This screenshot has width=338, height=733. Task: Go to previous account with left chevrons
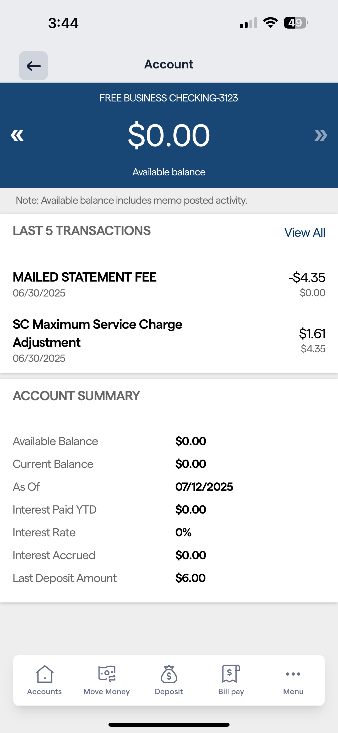pos(17,135)
